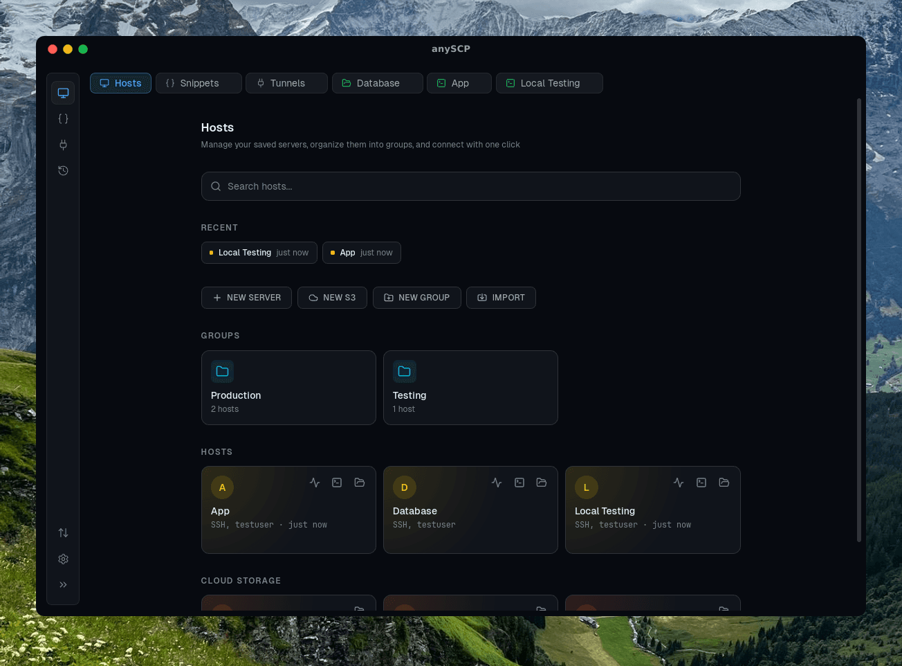Click the NEW GROUP button
Screen dimensions: 902x666
coord(416,298)
